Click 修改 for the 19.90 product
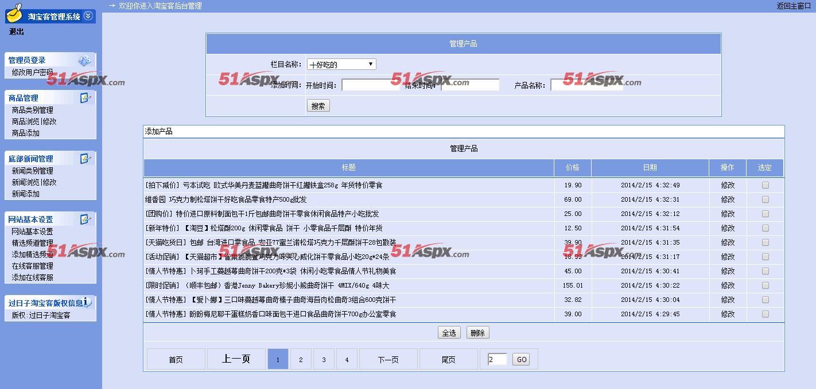Screen dimensions: 816x389 click(728, 185)
